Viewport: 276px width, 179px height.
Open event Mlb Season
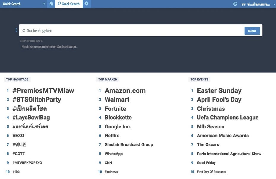pyautogui.click(x=211, y=127)
